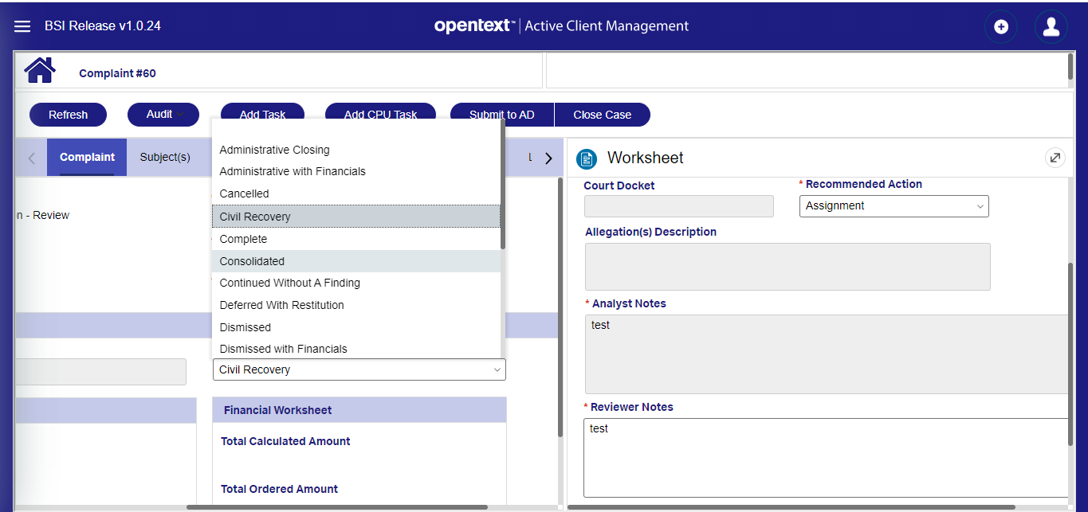Click the Refresh button
The image size is (1088, 512).
(x=68, y=115)
